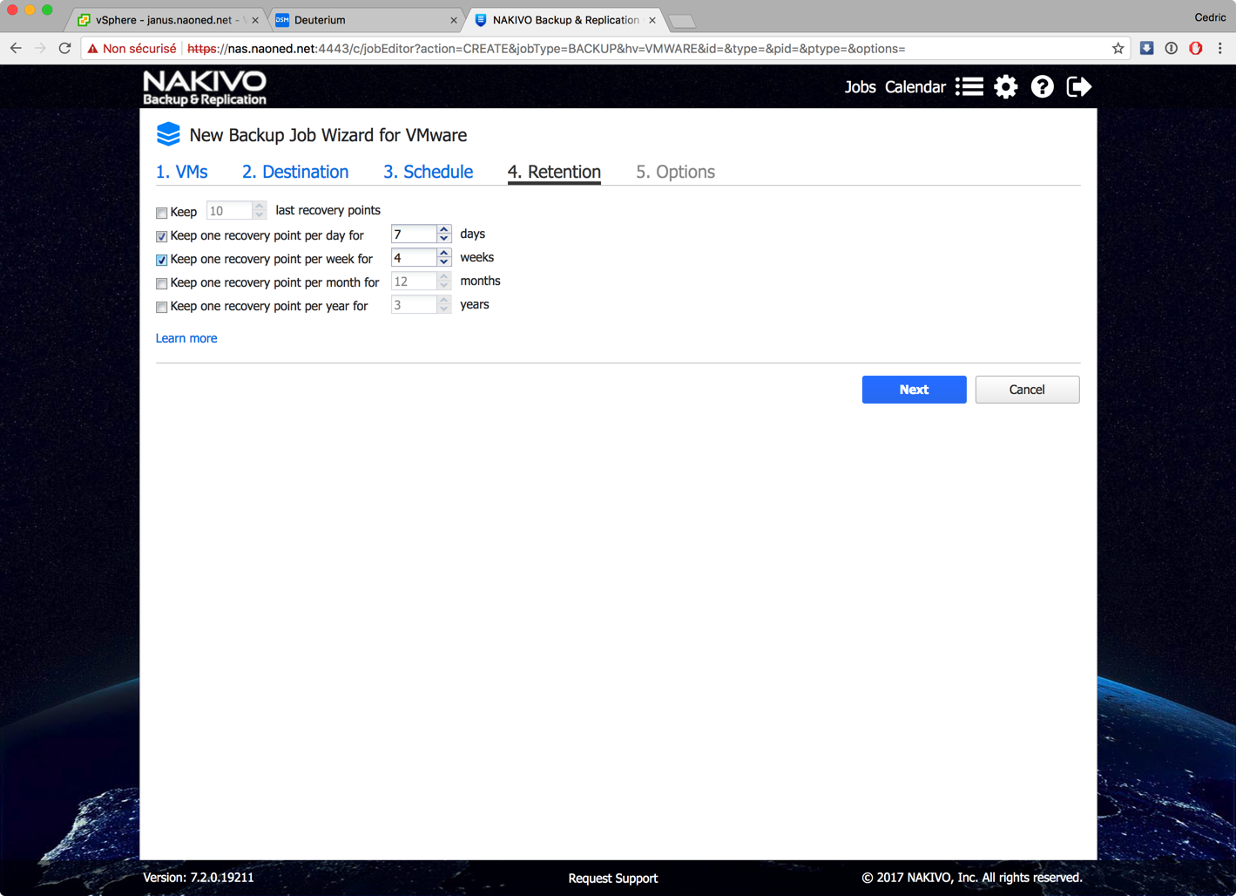Click the help question mark icon
This screenshot has width=1236, height=896.
coord(1042,86)
